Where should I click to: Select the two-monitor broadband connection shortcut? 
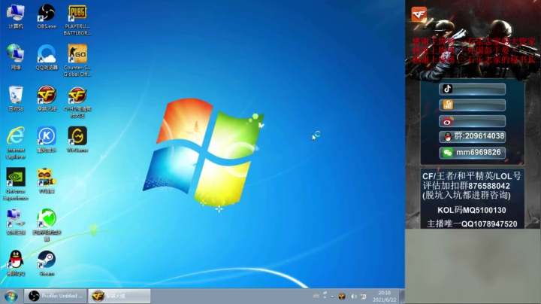(x=16, y=222)
